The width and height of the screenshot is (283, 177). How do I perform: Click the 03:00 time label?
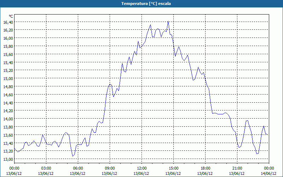pos(46,169)
